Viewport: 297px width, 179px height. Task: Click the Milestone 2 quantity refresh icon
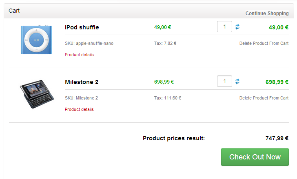237,82
